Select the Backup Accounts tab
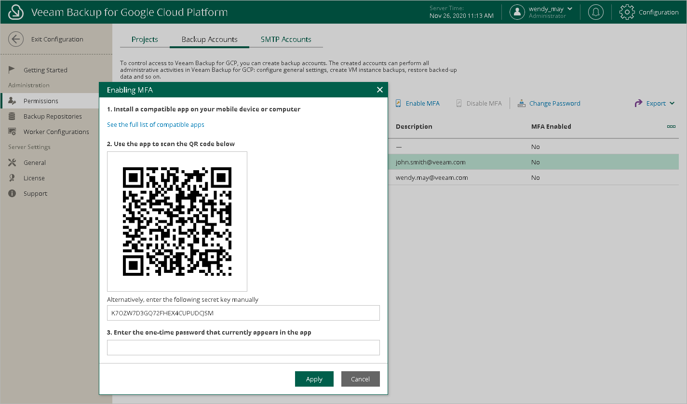The height and width of the screenshot is (404, 687). click(209, 40)
